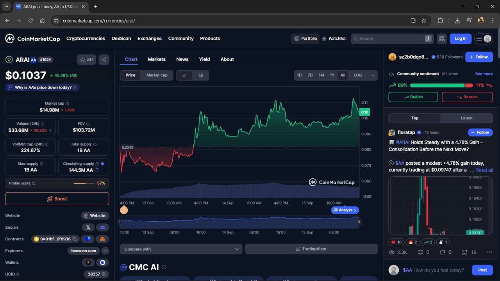Click the CoinMarketCap search field
The image size is (500, 281).
[392, 39]
